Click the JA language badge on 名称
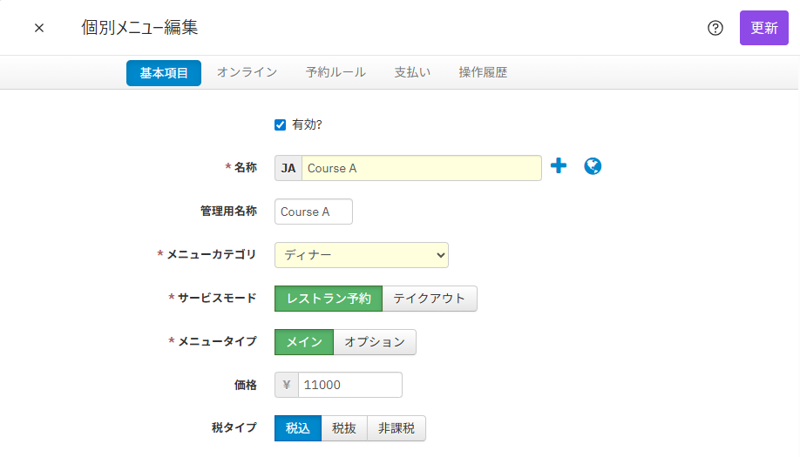The height and width of the screenshot is (457, 800). pos(288,168)
